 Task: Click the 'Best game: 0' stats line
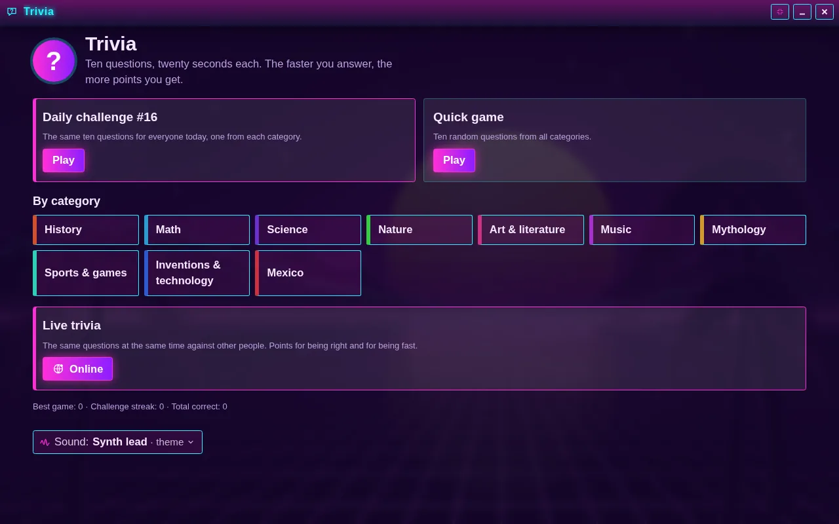pos(130,407)
